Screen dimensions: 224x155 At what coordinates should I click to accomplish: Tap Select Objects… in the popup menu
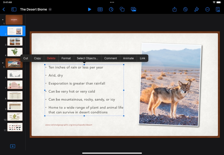pyautogui.click(x=87, y=58)
